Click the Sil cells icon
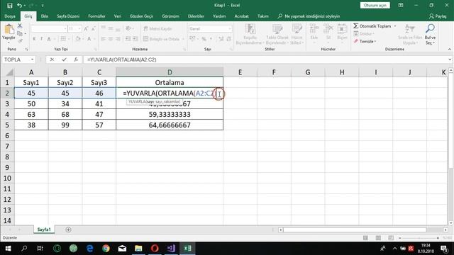The image size is (454, 255). tap(328, 29)
